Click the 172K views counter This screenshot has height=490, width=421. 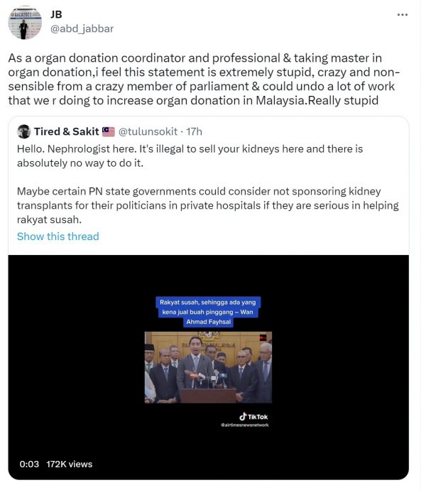click(x=70, y=464)
